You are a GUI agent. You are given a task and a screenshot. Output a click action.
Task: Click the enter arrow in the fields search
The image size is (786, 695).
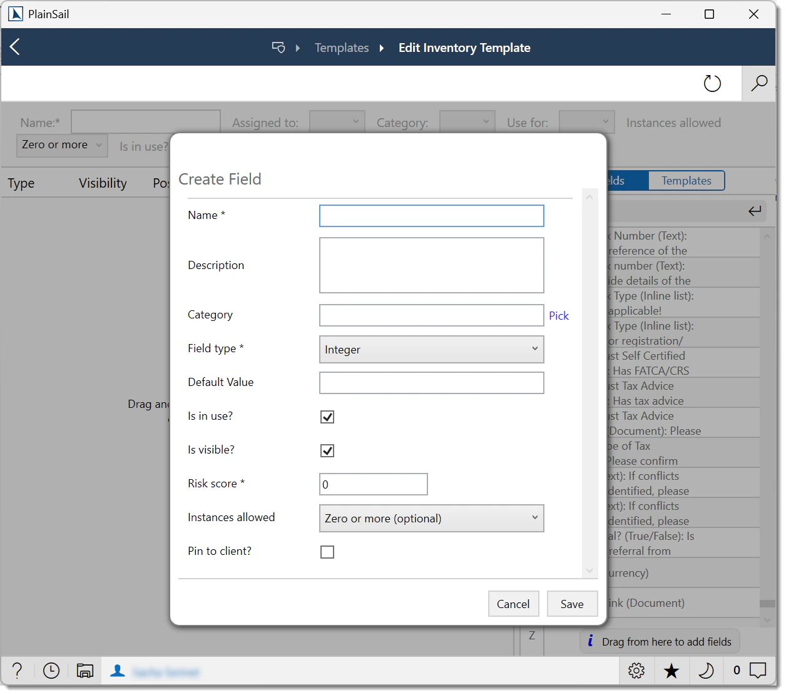click(755, 211)
